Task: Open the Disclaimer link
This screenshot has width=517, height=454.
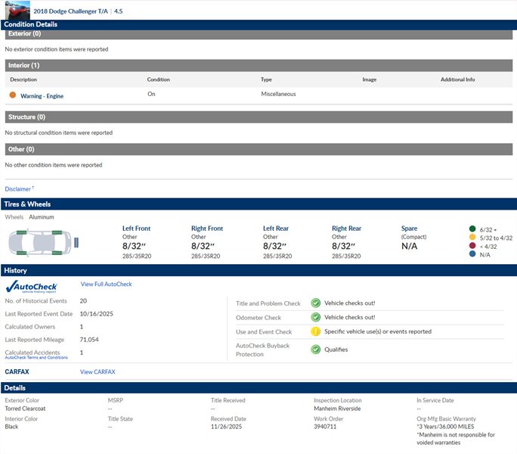Action: [18, 188]
